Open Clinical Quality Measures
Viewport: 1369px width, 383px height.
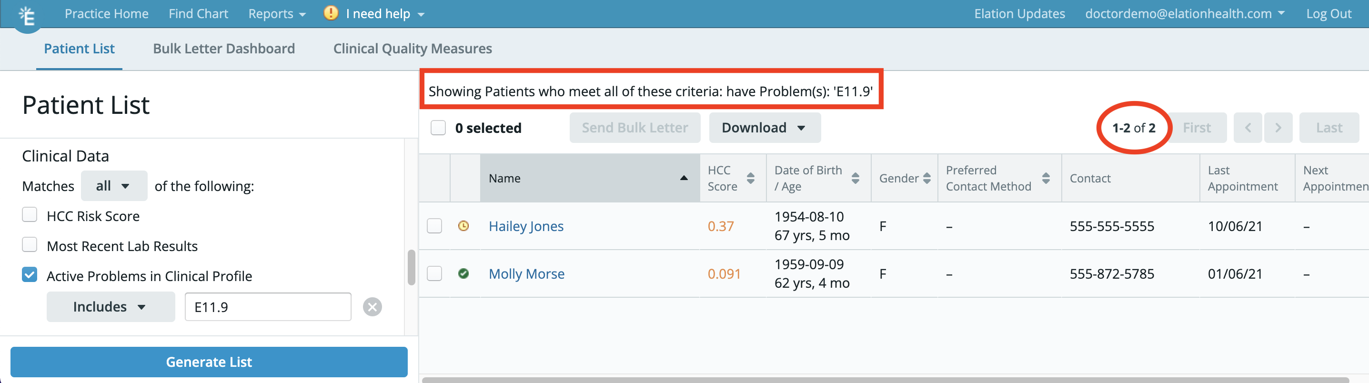[x=412, y=48]
